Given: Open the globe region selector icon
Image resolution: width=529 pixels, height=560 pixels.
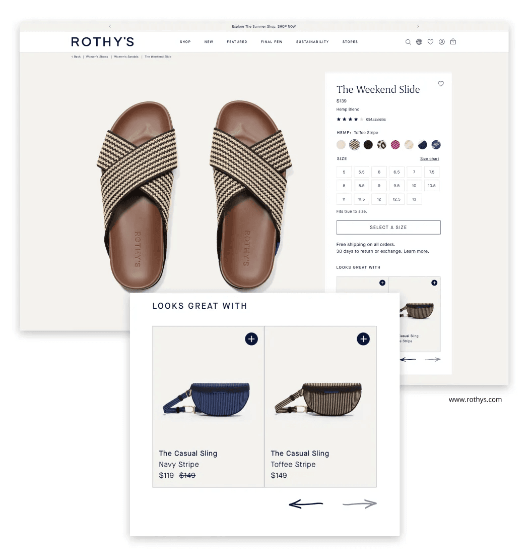Looking at the screenshot, I should click(419, 42).
